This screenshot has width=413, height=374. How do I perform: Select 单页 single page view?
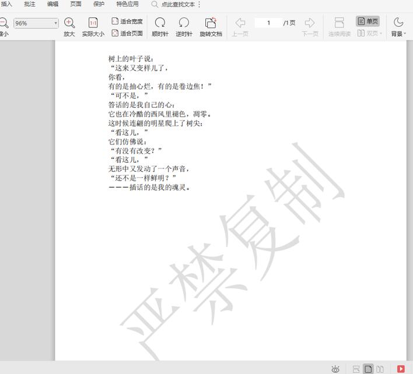tap(368, 22)
